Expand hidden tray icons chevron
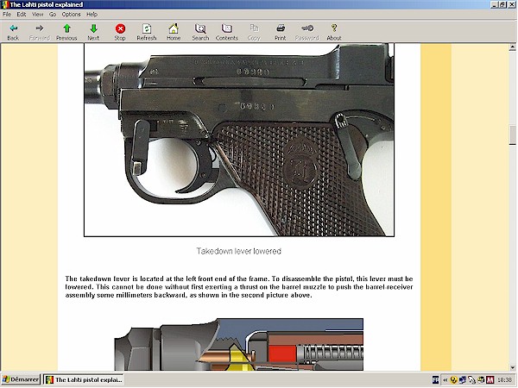 (445, 380)
